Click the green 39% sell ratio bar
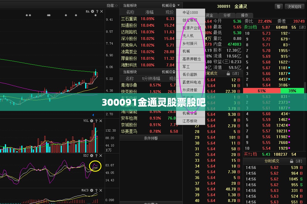This screenshot has height=204, width=307. [292, 91]
